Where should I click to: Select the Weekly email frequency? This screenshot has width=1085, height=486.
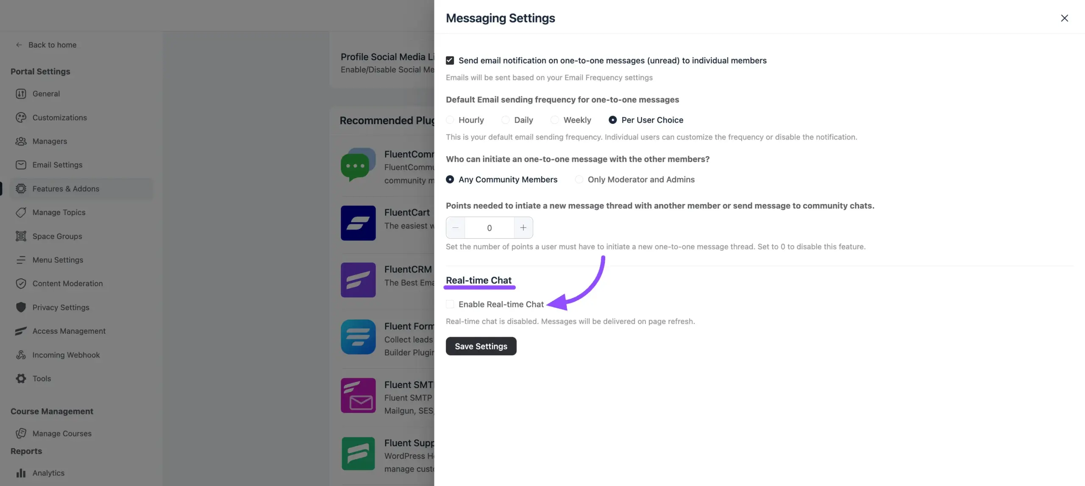coord(554,120)
